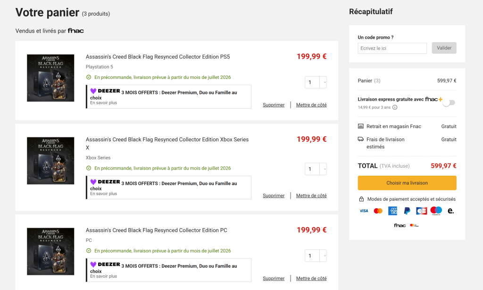Set aside PC edition with Mettre de côté

pyautogui.click(x=311, y=278)
